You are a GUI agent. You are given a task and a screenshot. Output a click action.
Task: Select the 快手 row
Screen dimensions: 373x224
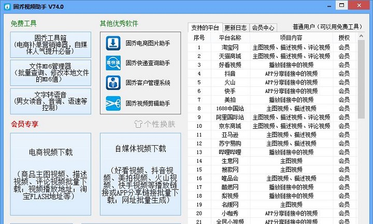(x=272, y=91)
